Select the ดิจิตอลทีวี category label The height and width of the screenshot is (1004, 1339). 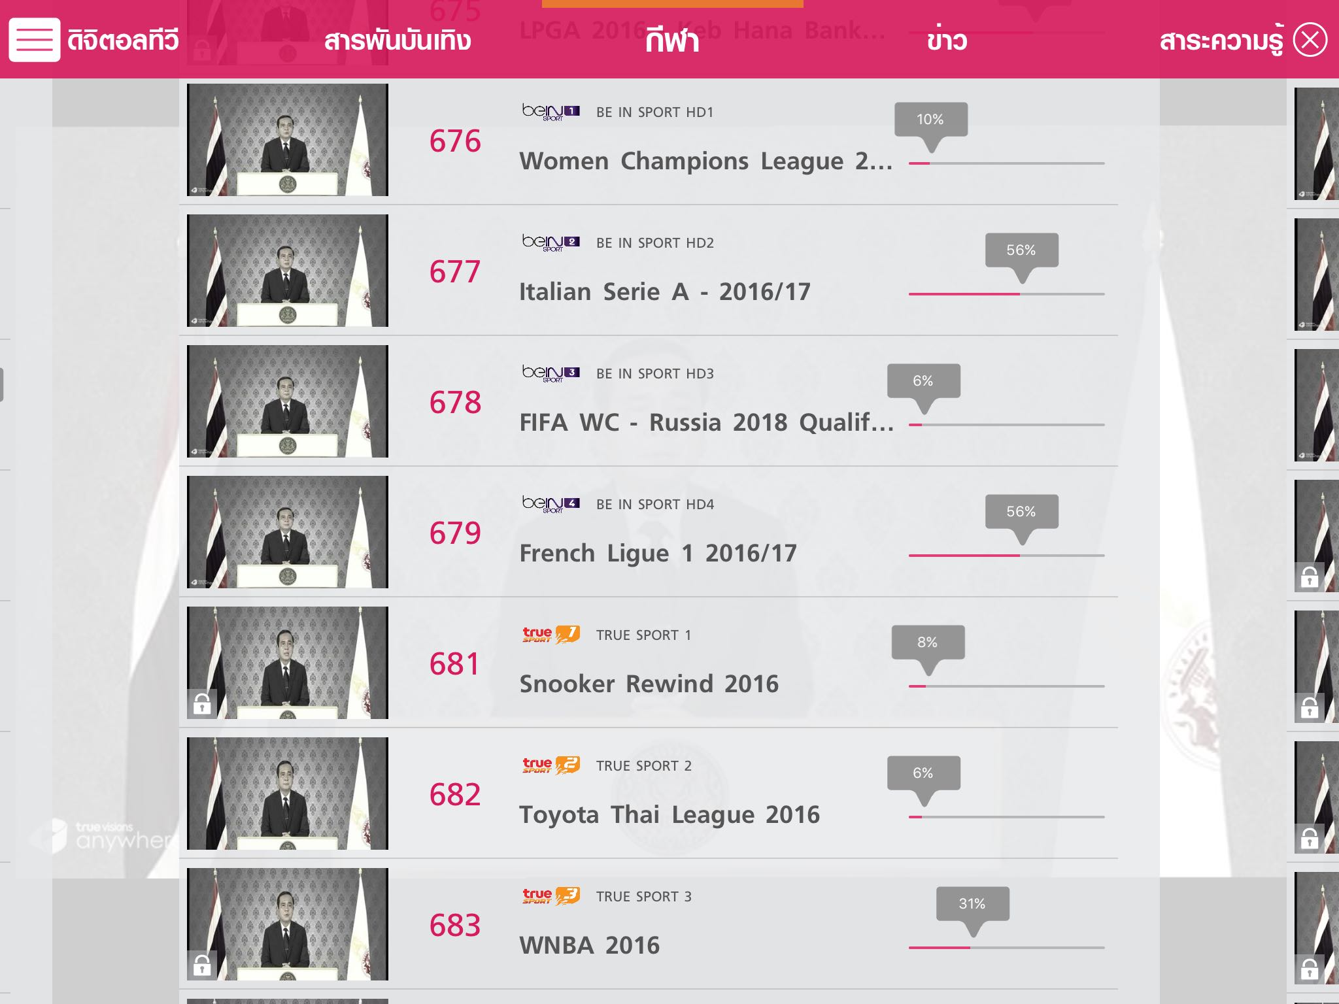[123, 41]
